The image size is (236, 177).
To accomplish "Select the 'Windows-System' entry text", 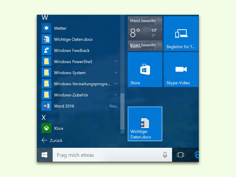I will pyautogui.click(x=70, y=73).
